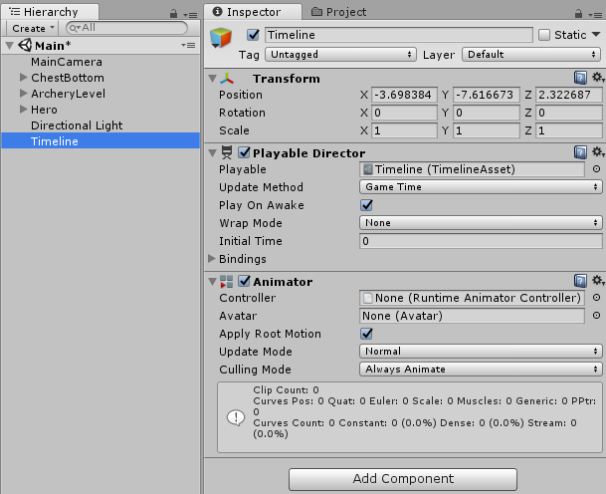Viewport: 606px width, 494px height.
Task: Enable the Static checkbox
Action: point(544,35)
